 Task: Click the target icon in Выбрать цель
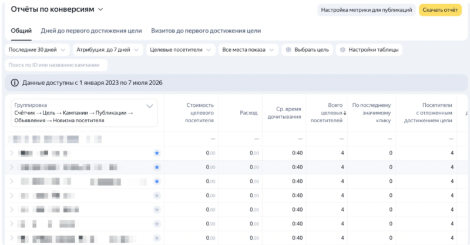(x=288, y=50)
